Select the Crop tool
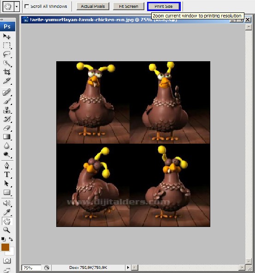The width and height of the screenshot is (255, 273). (7, 72)
